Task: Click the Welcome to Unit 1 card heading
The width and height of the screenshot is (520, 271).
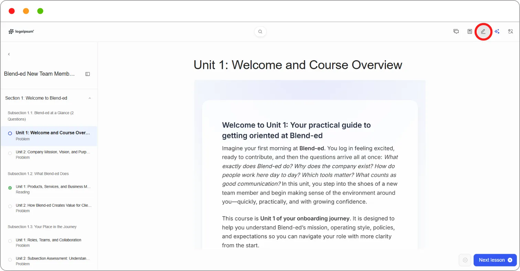Action: [x=296, y=130]
